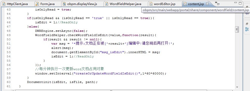Open the Outline view icon in side trim

tap(247, 29)
